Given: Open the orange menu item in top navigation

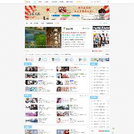Looking at the screenshot, I should (79, 2).
